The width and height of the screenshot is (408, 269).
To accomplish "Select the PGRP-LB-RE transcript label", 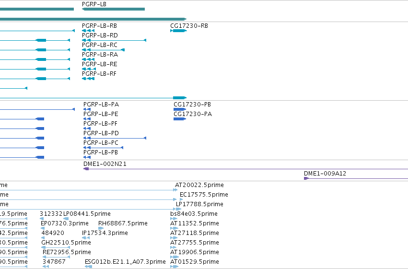I will [99, 64].
